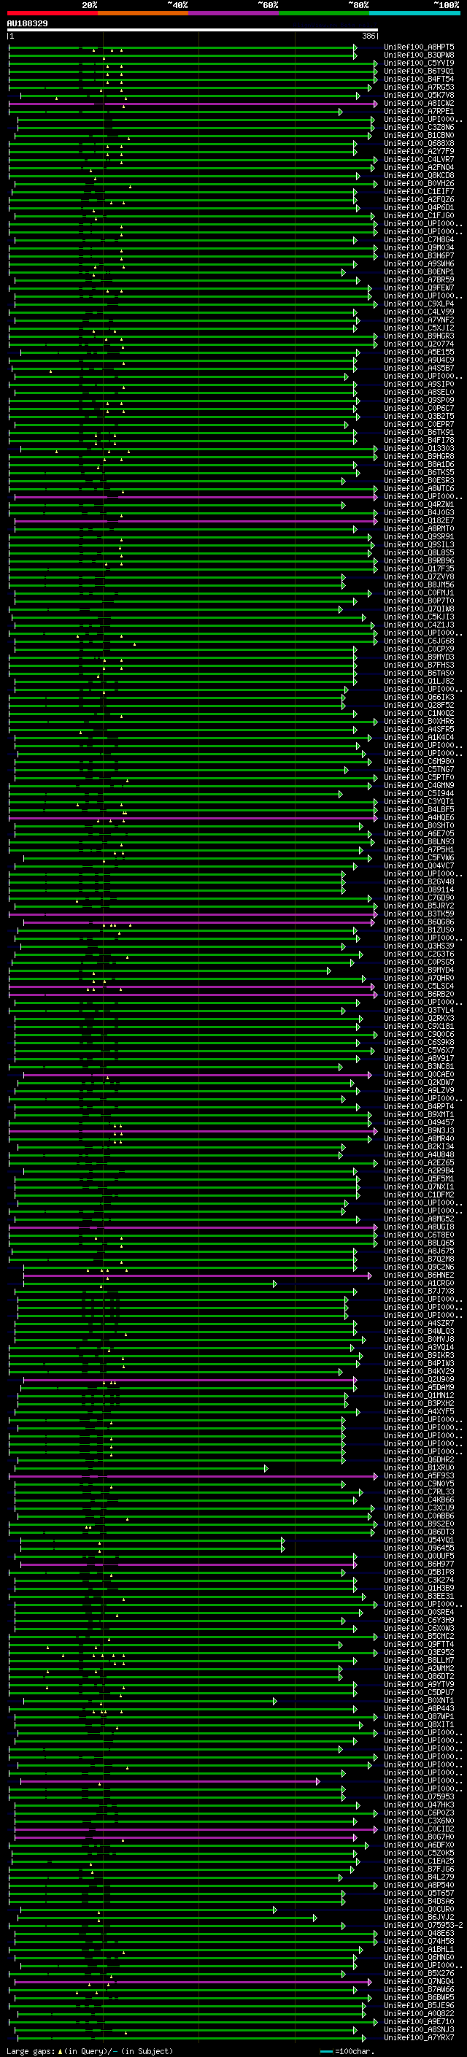This screenshot has width=467, height=2057.
Task: Select hit label UniRef100_C0CID2
Action: (419, 1829)
